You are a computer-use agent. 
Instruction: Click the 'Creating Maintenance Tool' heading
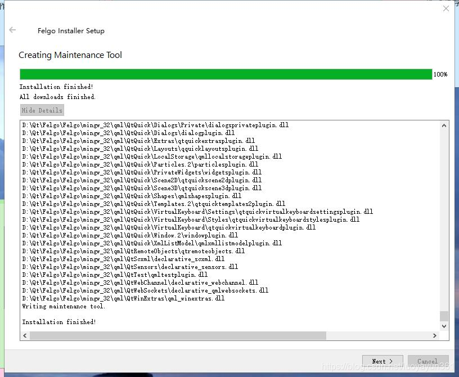(x=70, y=55)
